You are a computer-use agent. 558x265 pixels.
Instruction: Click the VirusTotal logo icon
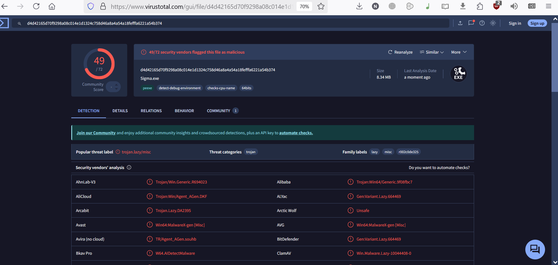(x=4, y=23)
